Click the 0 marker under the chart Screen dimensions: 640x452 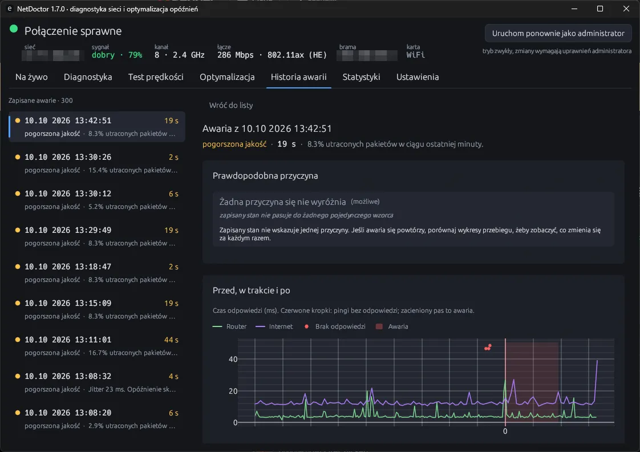505,431
